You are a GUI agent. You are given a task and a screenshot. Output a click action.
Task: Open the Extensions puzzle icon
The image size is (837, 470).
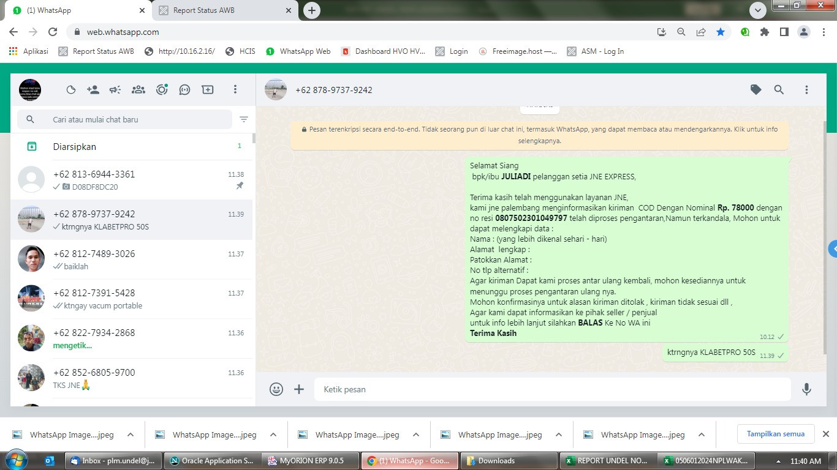click(765, 32)
